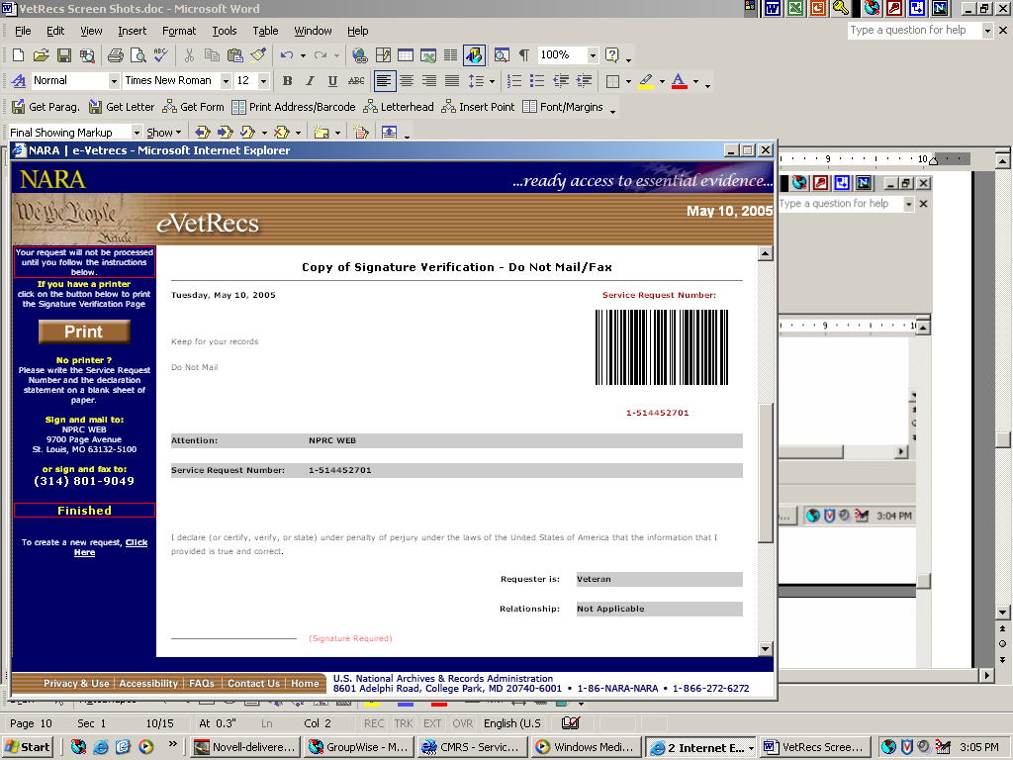Toggle Bold formatting
The image size is (1013, 760).
pyautogui.click(x=287, y=81)
